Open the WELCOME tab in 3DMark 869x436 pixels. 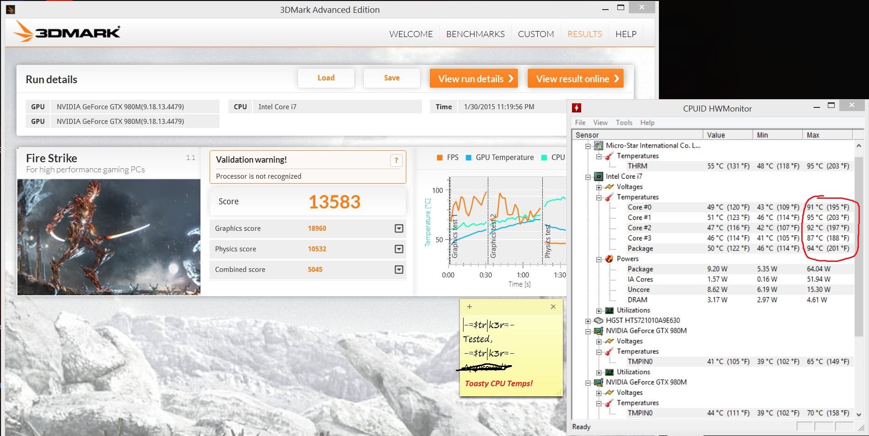click(411, 34)
